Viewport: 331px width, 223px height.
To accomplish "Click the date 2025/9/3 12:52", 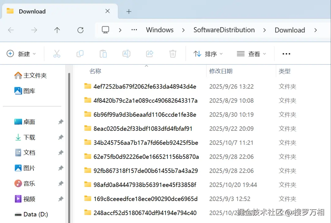I will point(230,199).
